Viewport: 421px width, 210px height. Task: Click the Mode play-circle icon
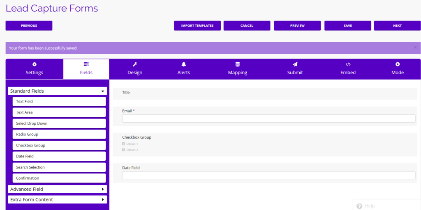coord(398,64)
